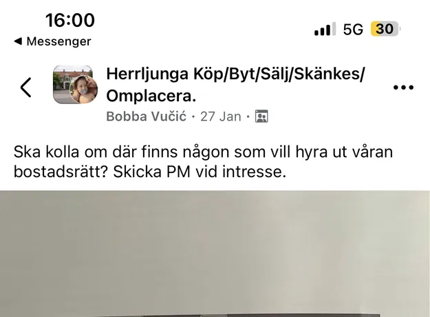This screenshot has height=317, width=430.
Task: Return to Messenger via status bar label
Action: (x=58, y=41)
